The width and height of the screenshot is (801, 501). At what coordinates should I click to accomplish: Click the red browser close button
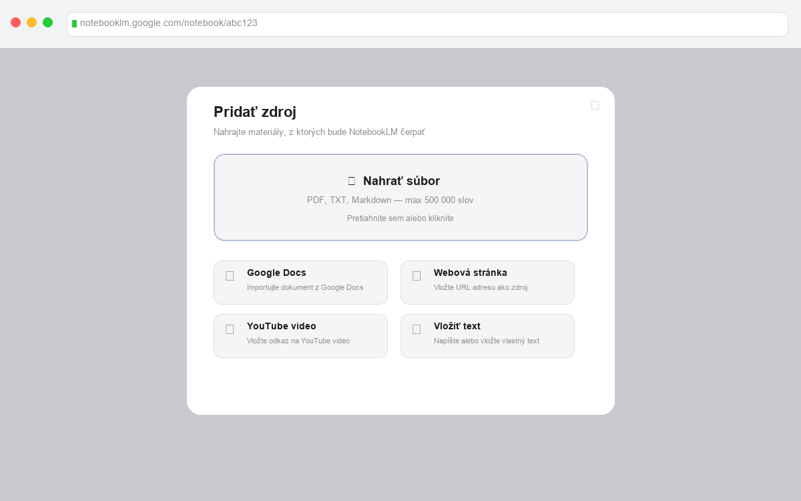pyautogui.click(x=15, y=22)
